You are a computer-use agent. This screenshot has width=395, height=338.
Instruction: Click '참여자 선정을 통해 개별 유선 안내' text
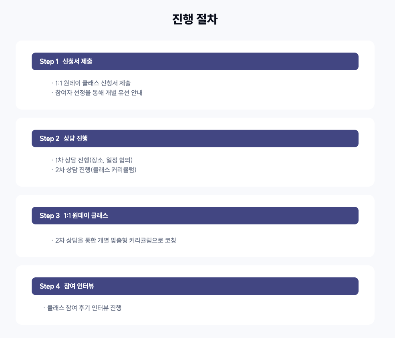point(99,93)
